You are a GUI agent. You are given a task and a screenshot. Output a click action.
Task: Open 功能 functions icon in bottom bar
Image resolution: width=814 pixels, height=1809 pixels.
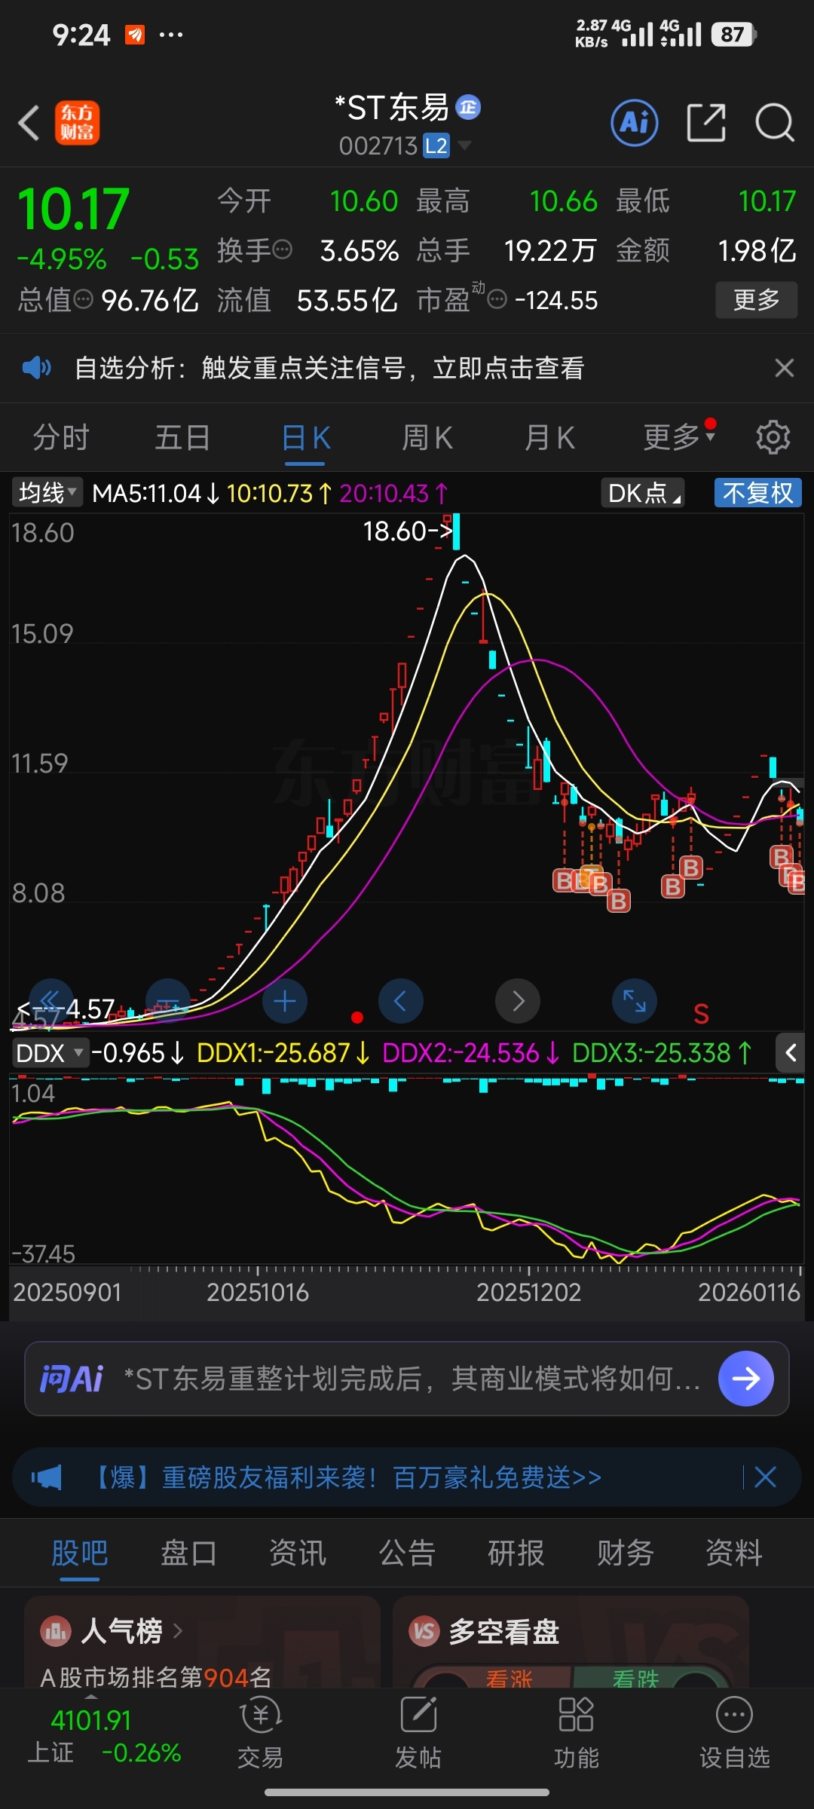(x=577, y=1732)
